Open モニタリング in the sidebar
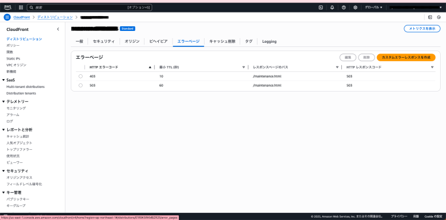The width and height of the screenshot is (446, 220). [16, 108]
